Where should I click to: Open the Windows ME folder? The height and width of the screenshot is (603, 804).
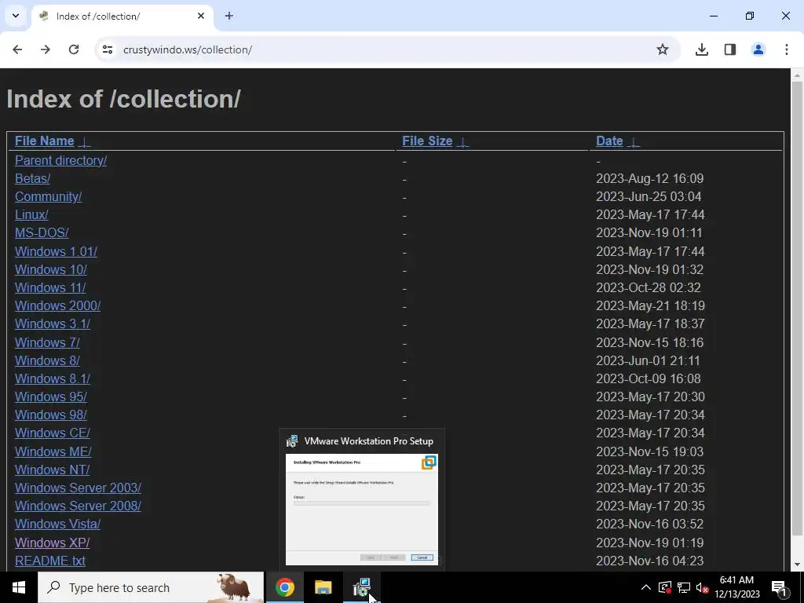pos(53,451)
